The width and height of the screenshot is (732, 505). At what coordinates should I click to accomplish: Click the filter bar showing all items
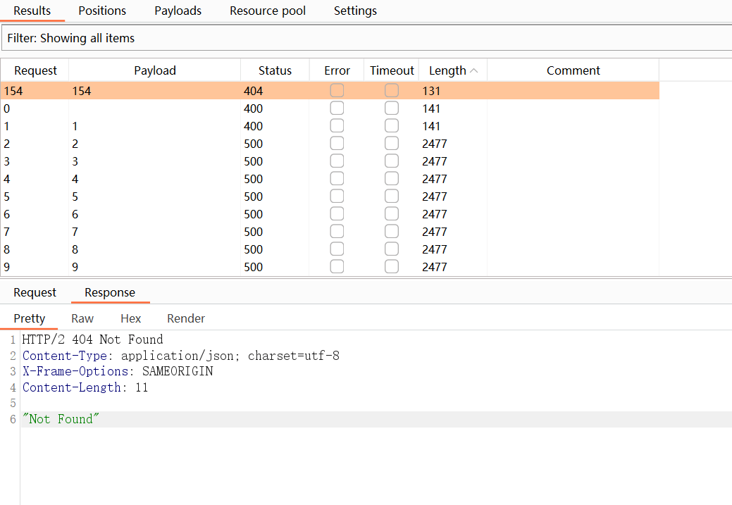pyautogui.click(x=366, y=38)
